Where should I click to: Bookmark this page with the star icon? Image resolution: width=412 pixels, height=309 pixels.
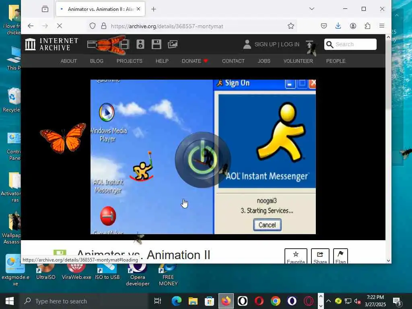(x=290, y=26)
